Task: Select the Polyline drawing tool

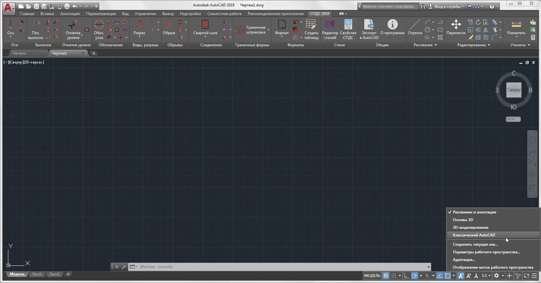Action: pos(440,22)
